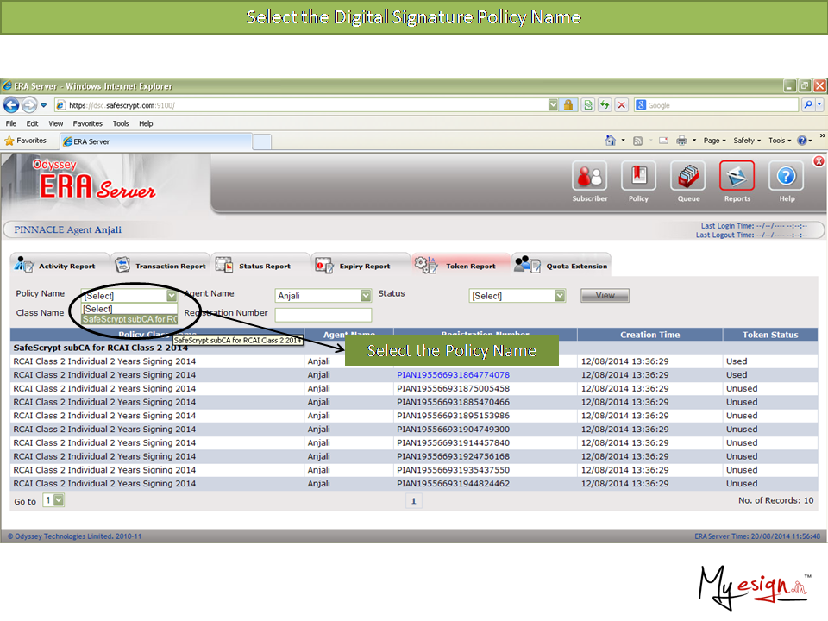
Task: Open the Agent Name dropdown showing Anjali
Action: [x=366, y=296]
